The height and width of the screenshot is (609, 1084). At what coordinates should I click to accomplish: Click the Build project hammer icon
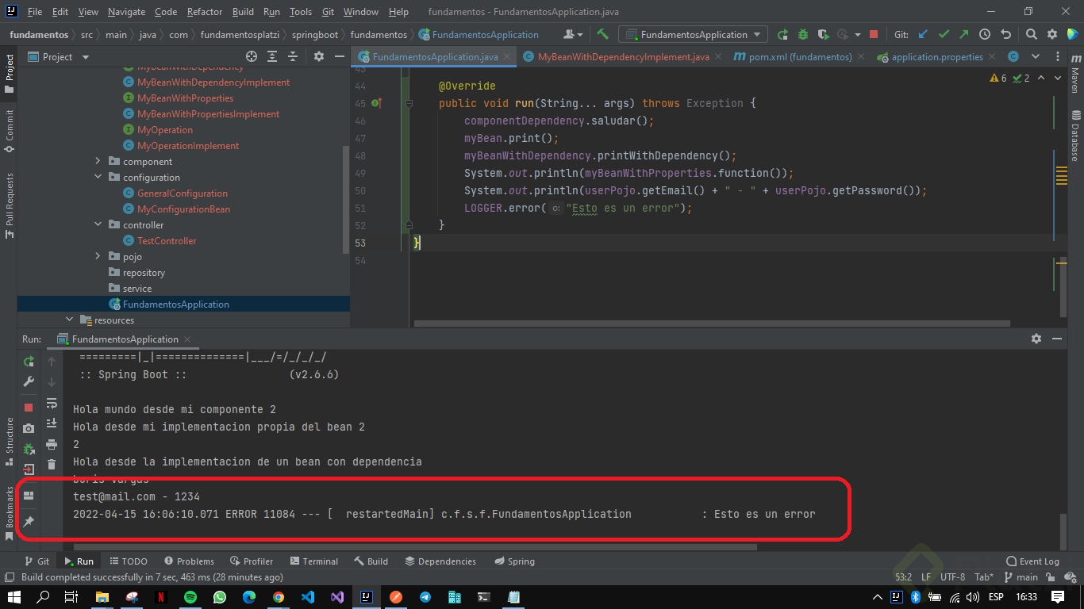click(602, 34)
